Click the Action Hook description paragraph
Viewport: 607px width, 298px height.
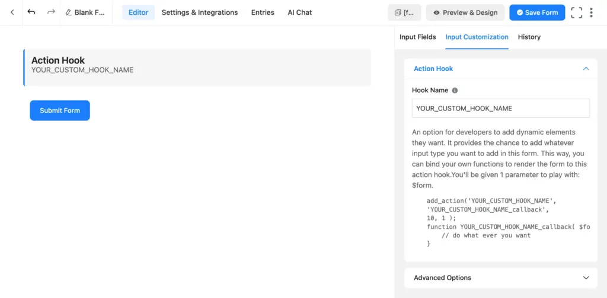pyautogui.click(x=500, y=158)
